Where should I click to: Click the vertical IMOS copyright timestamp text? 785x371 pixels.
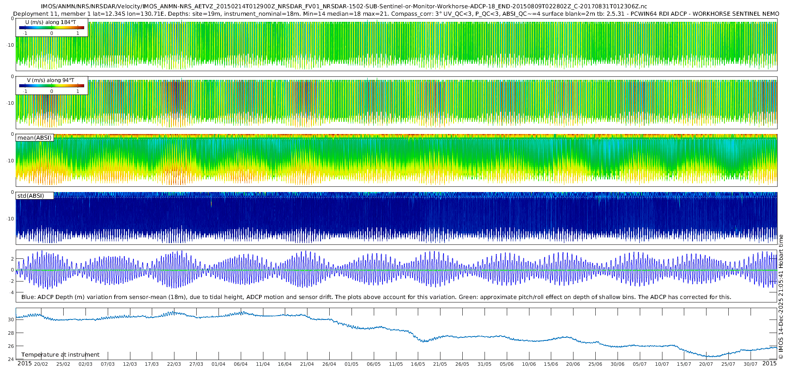pyautogui.click(x=781, y=297)
